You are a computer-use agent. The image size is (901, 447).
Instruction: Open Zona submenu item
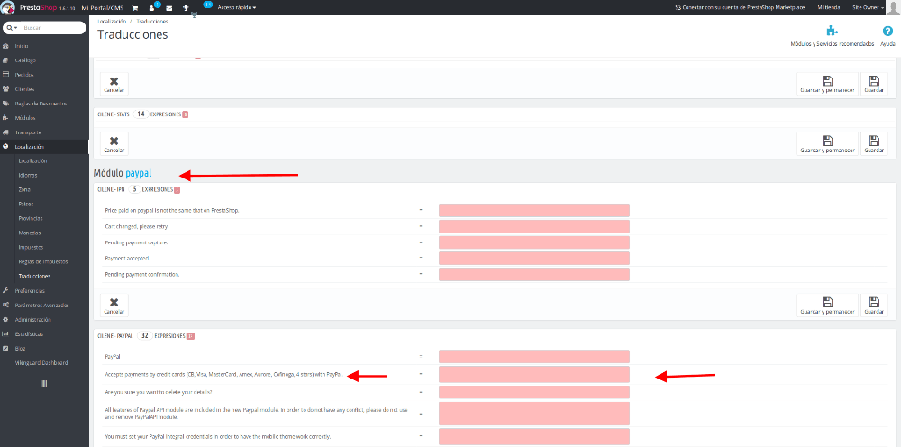(24, 189)
